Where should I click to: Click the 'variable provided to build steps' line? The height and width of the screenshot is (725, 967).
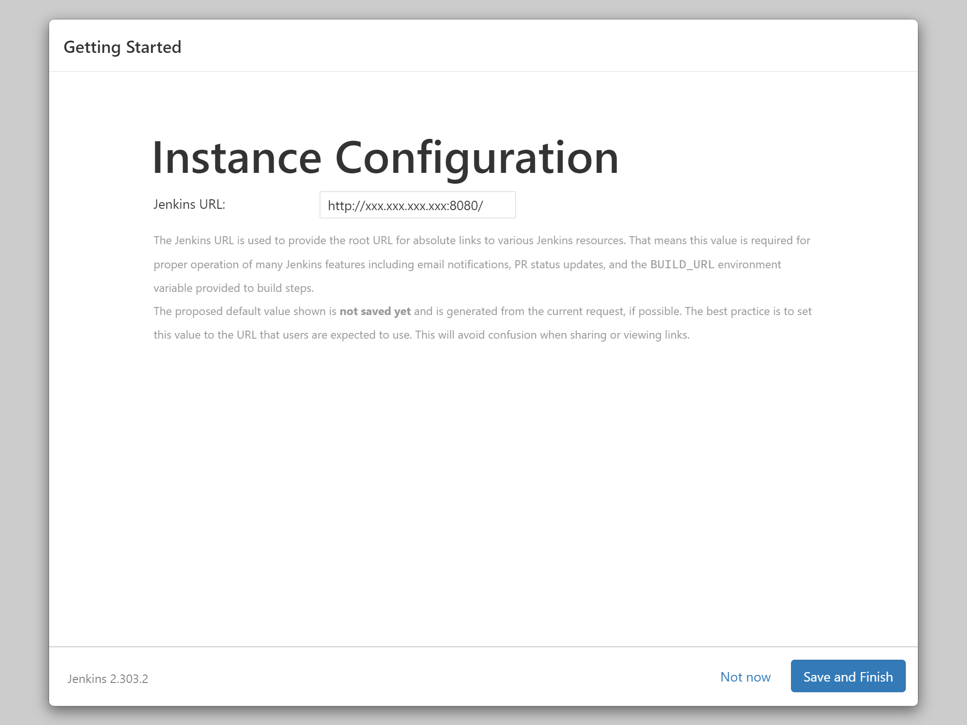pos(233,288)
